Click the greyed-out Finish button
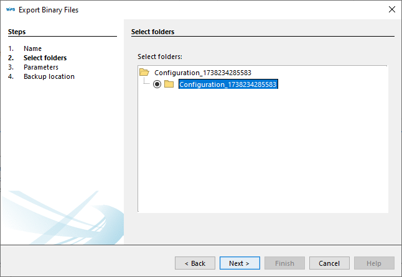Image resolution: width=402 pixels, height=277 pixels. 284,263
